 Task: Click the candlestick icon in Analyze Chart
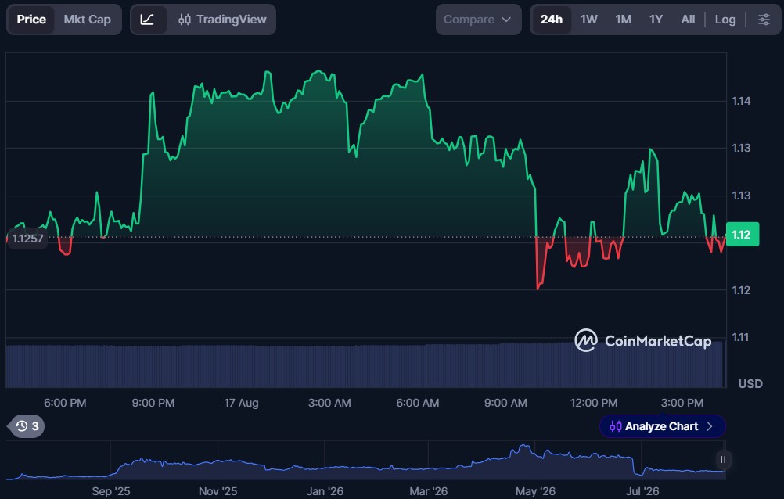tap(616, 426)
